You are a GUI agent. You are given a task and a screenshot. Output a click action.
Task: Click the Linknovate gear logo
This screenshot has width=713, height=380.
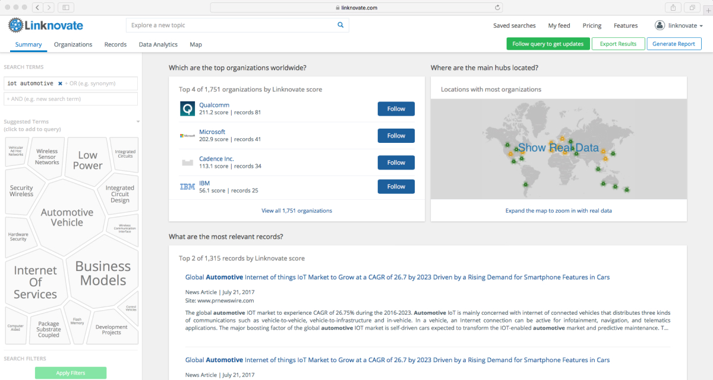tap(15, 25)
